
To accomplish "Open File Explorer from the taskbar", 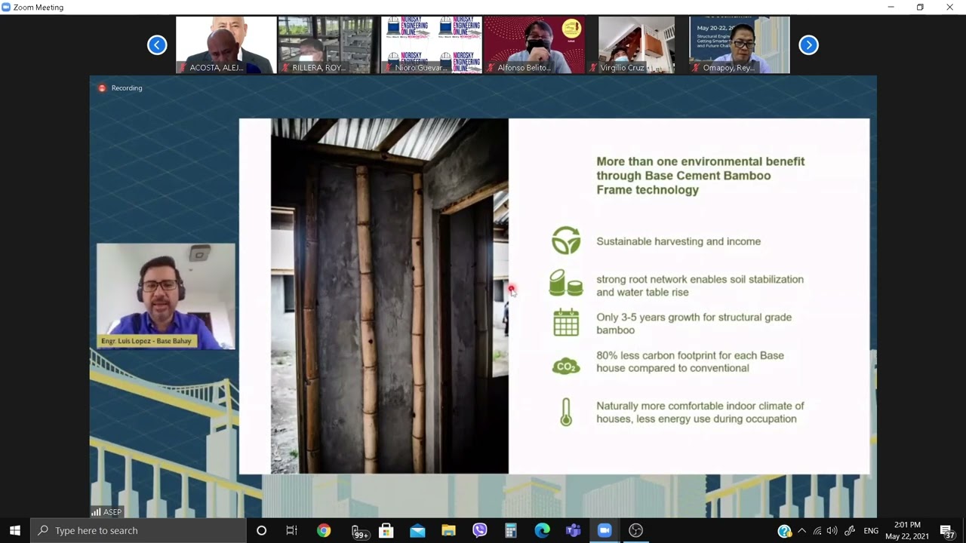I will pyautogui.click(x=448, y=530).
